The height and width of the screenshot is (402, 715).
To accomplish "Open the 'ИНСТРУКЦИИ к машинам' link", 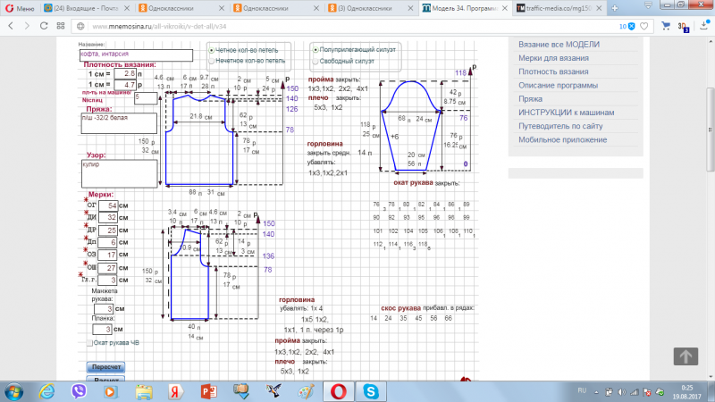I will 565,112.
